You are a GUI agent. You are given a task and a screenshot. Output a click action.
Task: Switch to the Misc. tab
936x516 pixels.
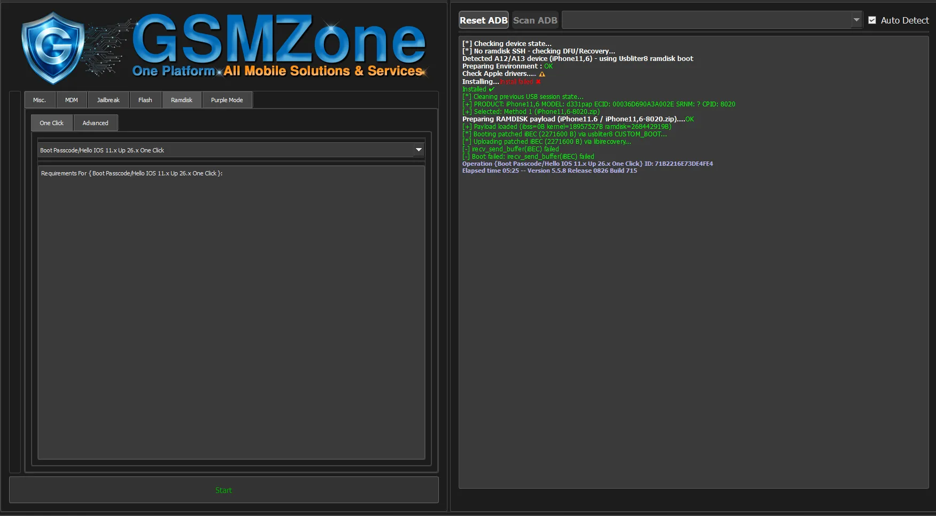pos(40,100)
